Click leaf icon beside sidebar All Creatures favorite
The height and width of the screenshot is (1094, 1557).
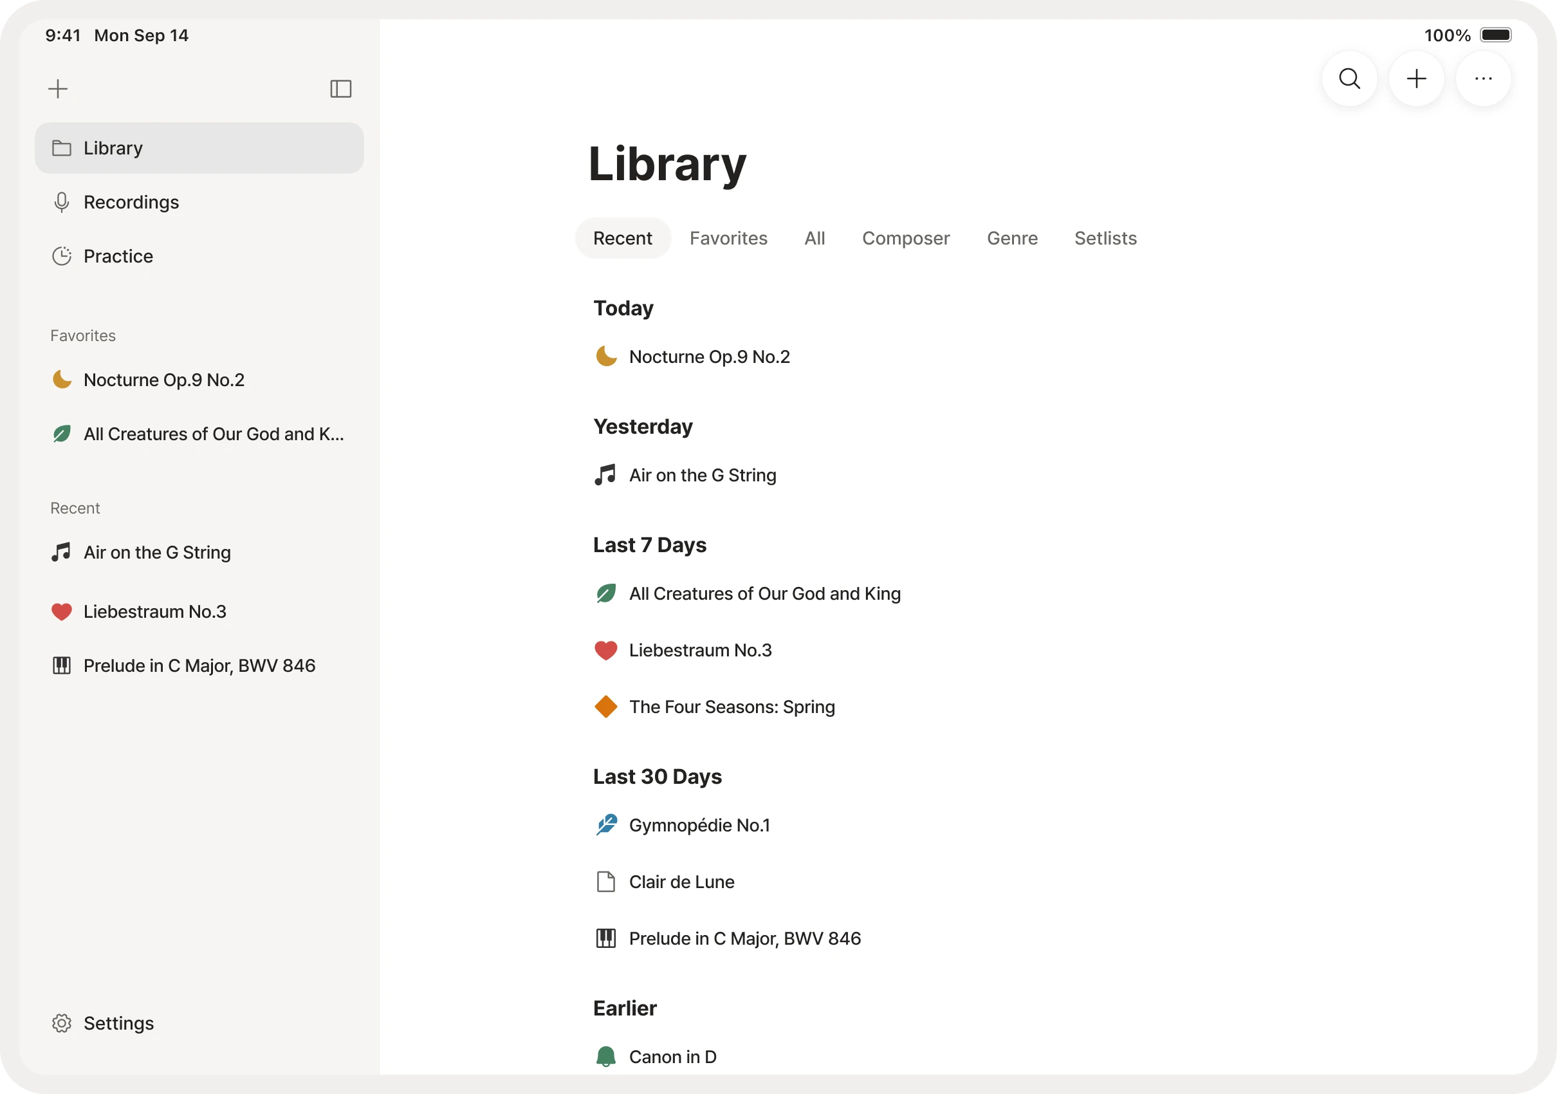(x=62, y=434)
